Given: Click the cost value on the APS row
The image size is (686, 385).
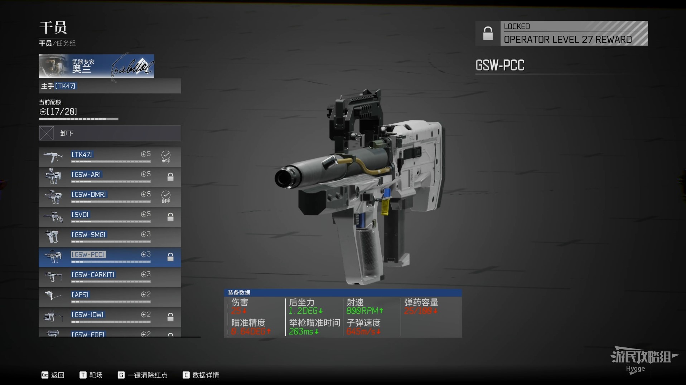Looking at the screenshot, I should 146,294.
